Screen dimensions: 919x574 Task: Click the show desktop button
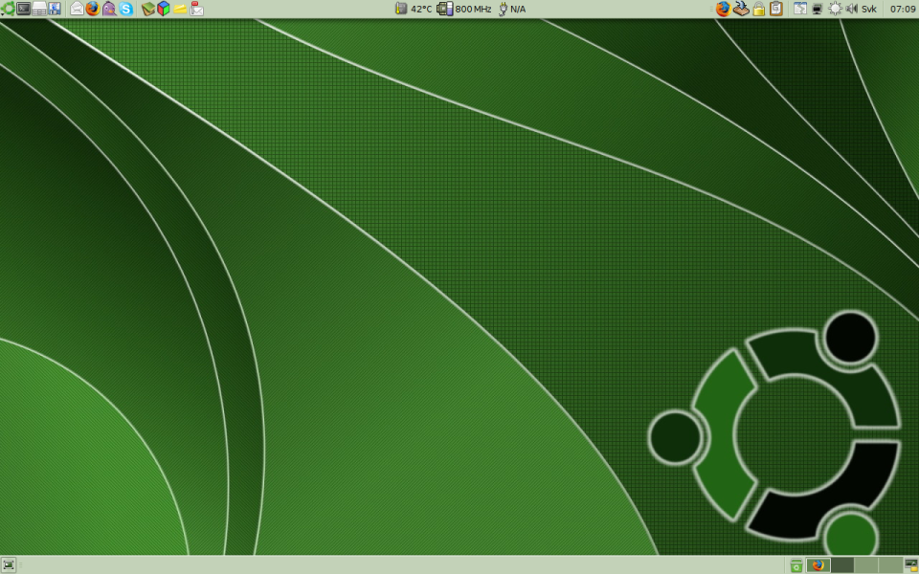point(9,564)
